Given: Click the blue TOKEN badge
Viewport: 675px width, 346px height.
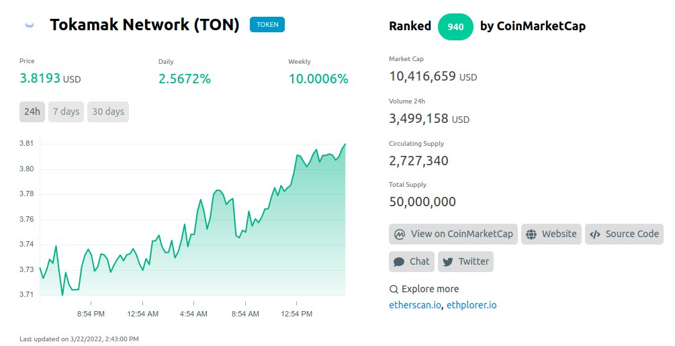Looking at the screenshot, I should click(x=267, y=25).
